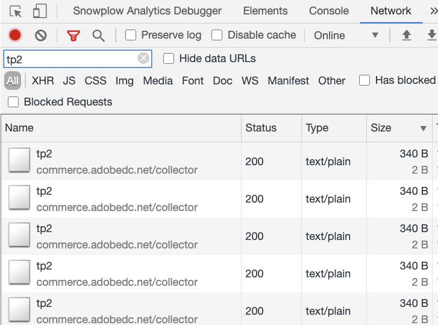Viewport: 438px width, 325px height.
Task: Sort by the Size column header
Action: point(381,128)
